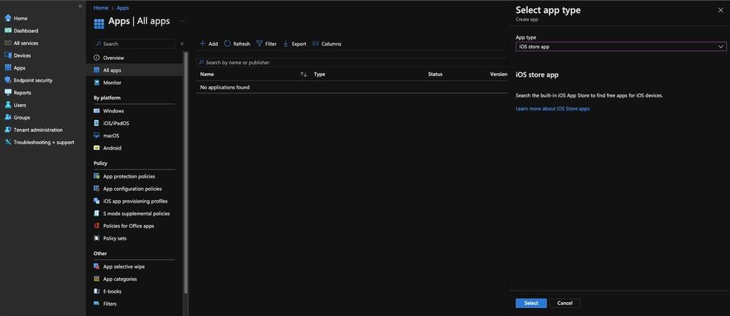Click the Add toolbar button
Screen dimensions: 730x316
click(208, 44)
